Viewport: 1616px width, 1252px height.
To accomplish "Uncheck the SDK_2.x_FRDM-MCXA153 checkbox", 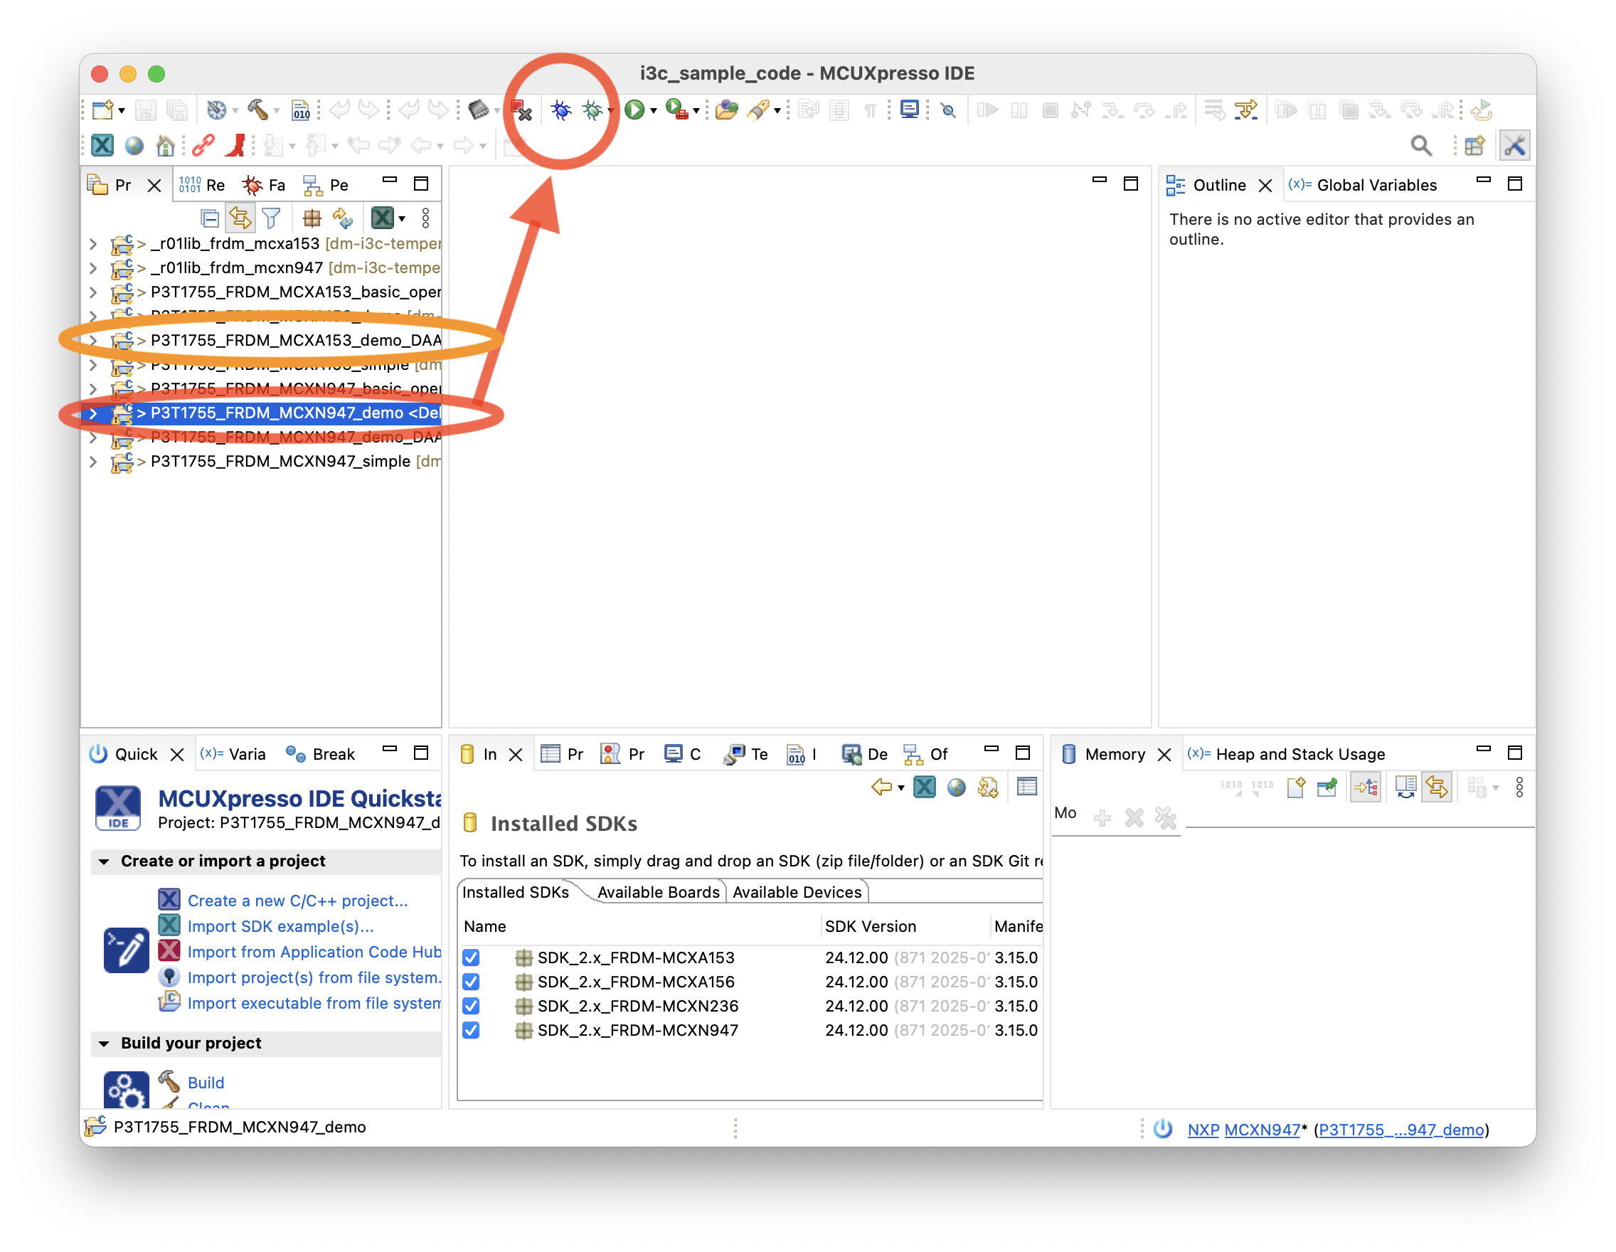I will (x=471, y=957).
